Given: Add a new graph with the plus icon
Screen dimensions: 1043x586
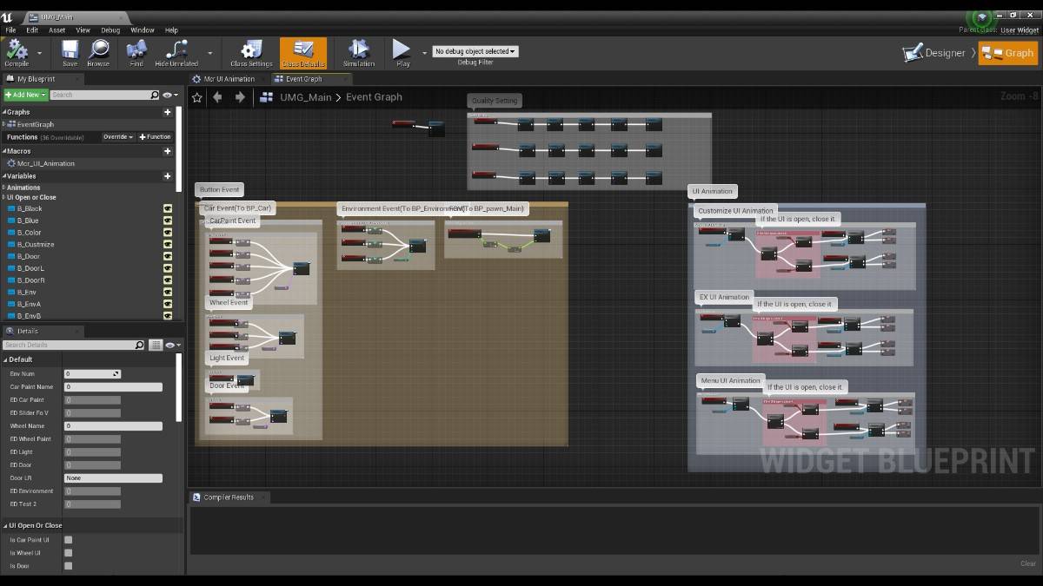Looking at the screenshot, I should point(168,112).
